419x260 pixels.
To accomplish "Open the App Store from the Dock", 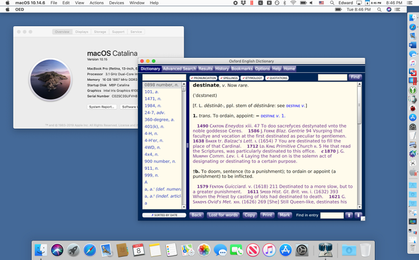I will [285, 249].
